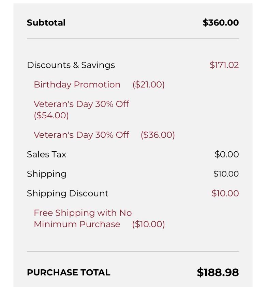Image resolution: width=266 pixels, height=287 pixels.
Task: Select the ($10.00) free shipping amount
Action: point(148,224)
